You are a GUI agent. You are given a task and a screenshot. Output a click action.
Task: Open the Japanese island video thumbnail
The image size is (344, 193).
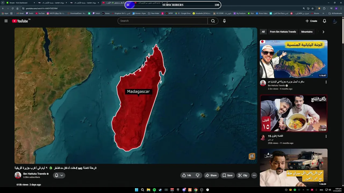pyautogui.click(x=293, y=59)
